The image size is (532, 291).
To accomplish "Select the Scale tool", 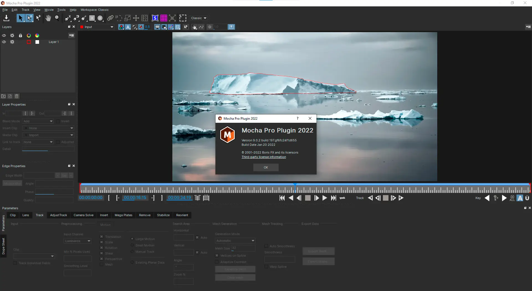I will click(x=127, y=18).
